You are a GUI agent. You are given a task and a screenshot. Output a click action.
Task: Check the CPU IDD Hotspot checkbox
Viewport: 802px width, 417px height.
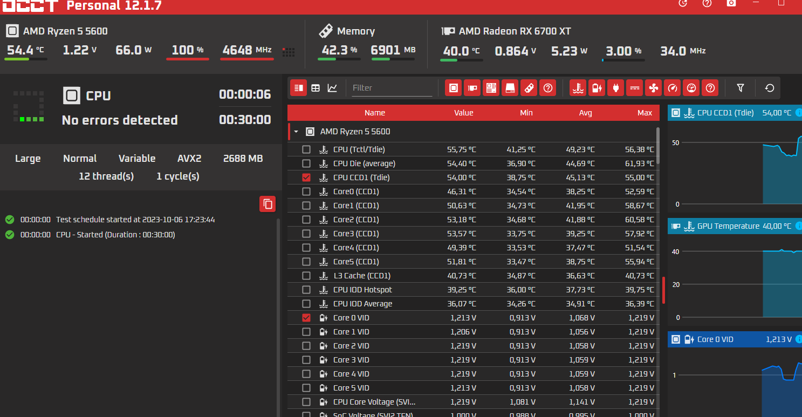pos(306,290)
